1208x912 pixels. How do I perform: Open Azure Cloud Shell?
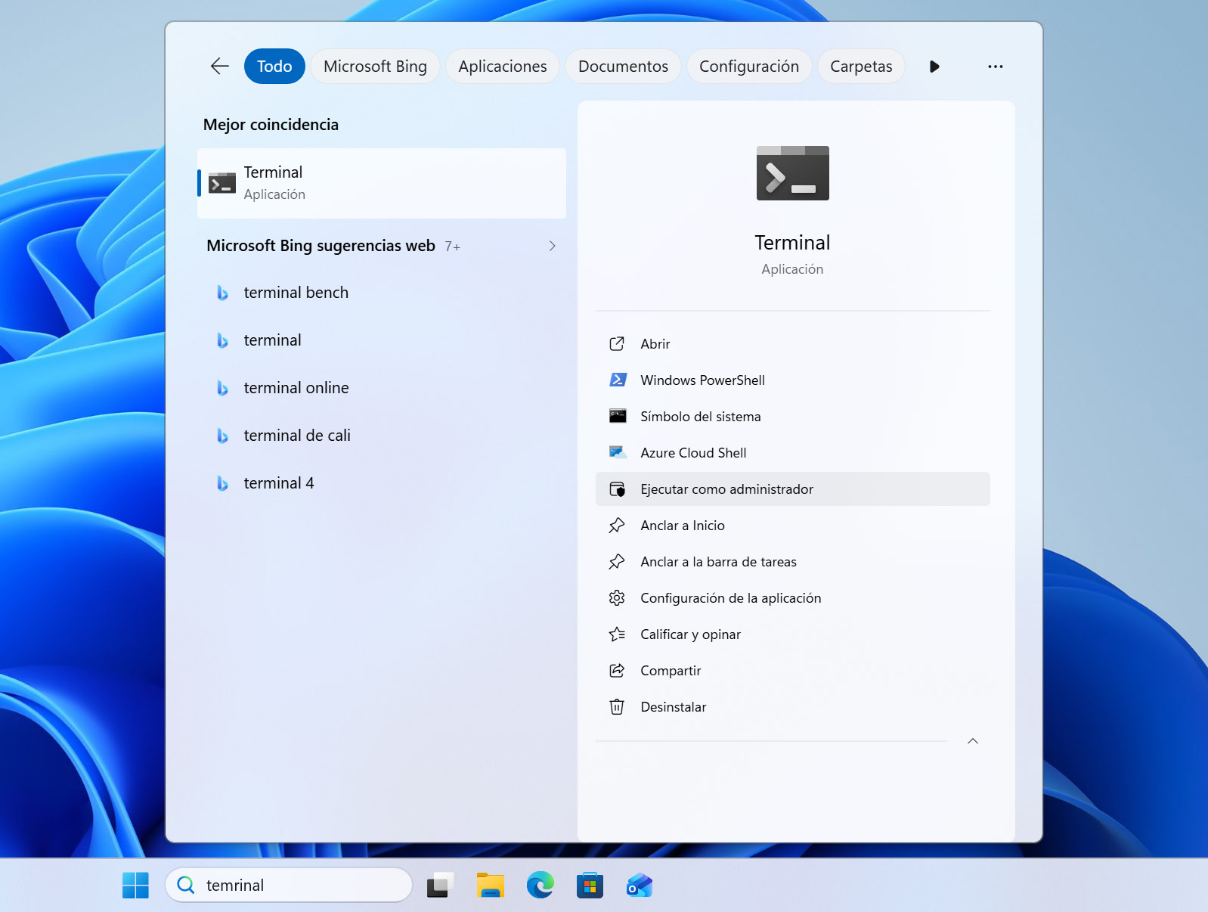[792, 453]
